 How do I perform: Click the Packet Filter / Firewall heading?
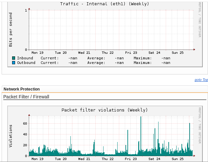point(26,97)
